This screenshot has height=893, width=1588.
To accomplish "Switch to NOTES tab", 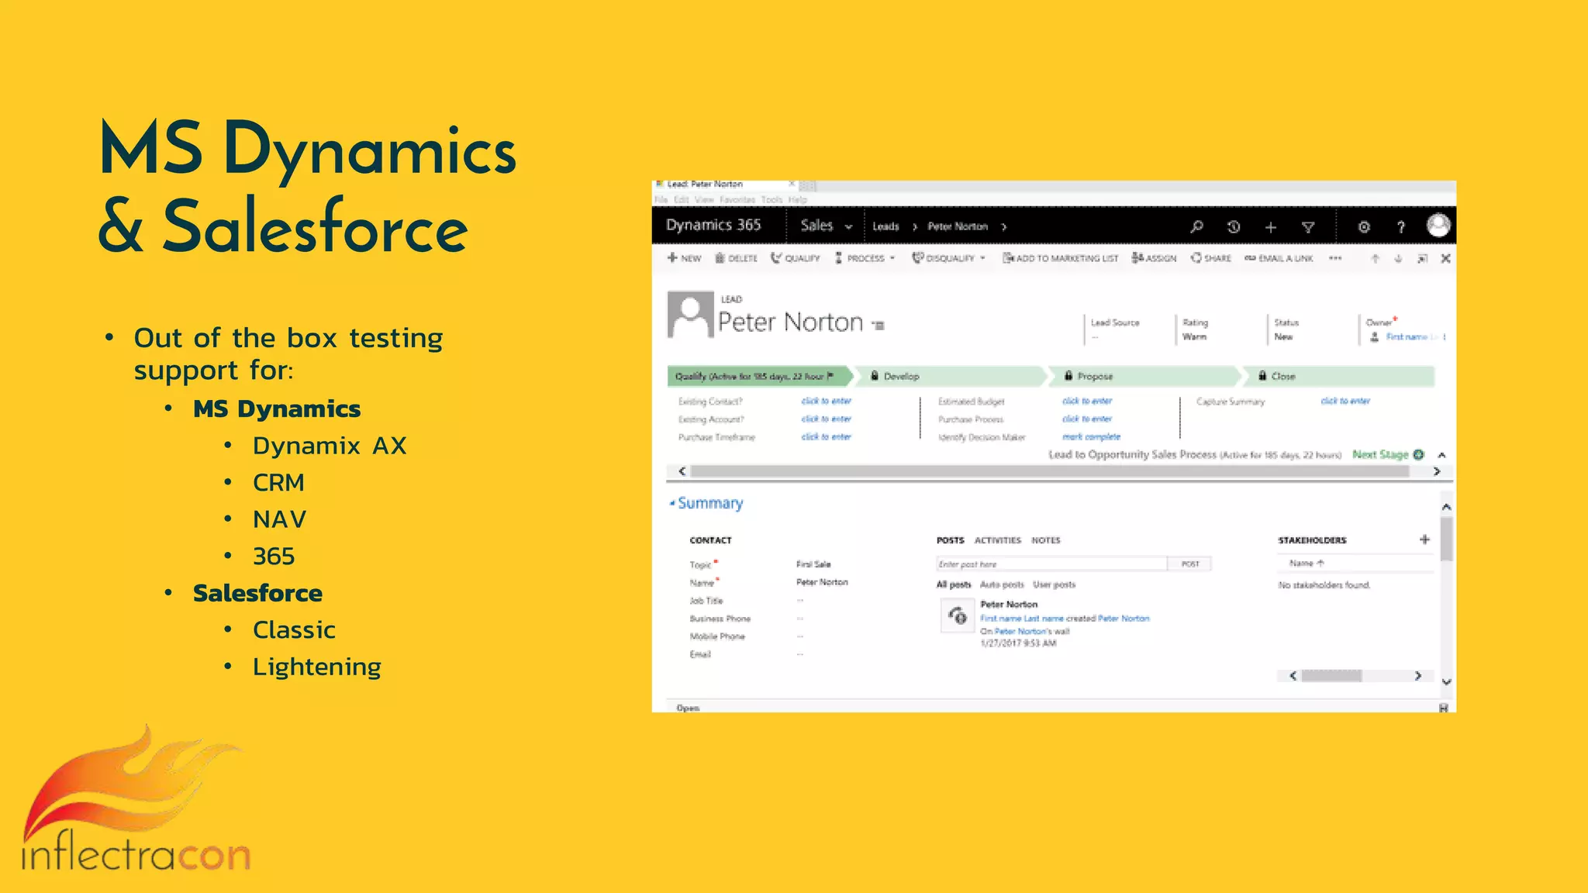I will click(x=1045, y=540).
